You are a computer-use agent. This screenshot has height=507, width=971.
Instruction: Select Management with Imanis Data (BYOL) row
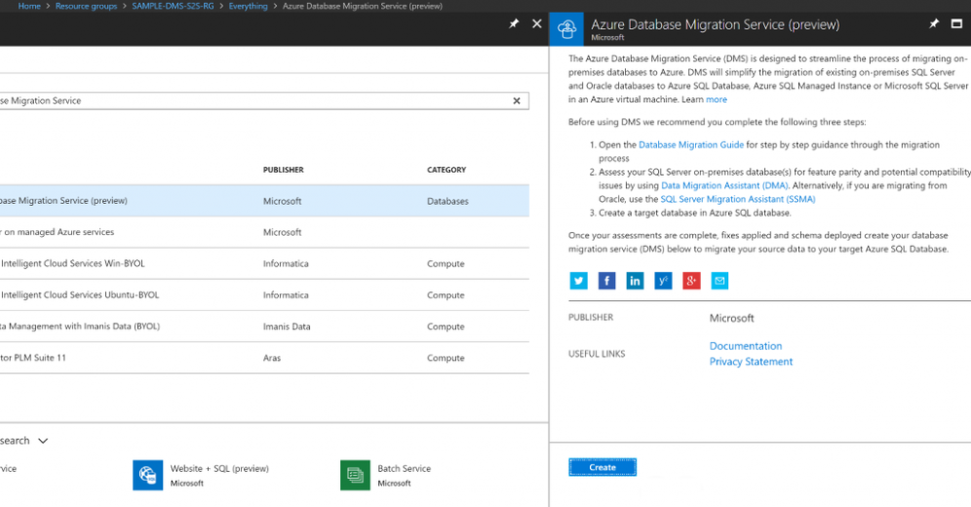coord(264,326)
